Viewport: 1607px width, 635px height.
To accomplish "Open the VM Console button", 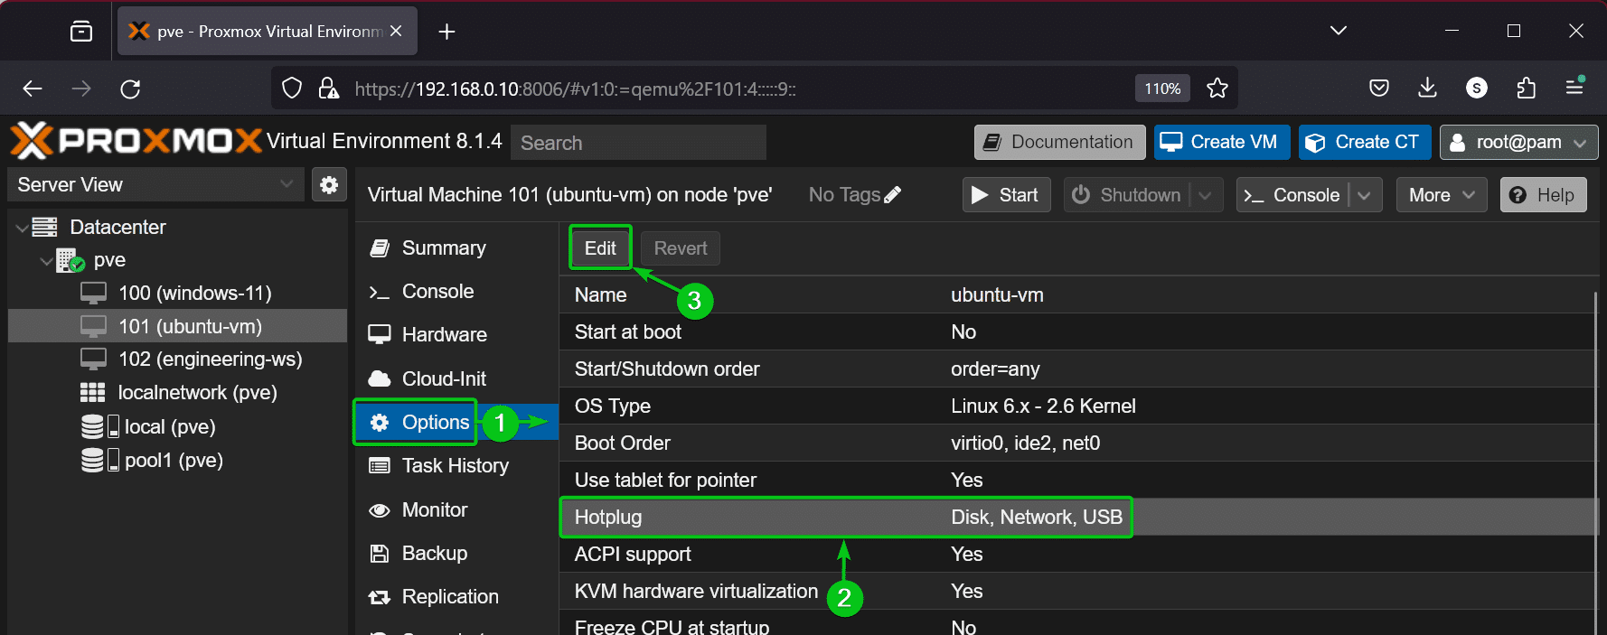I will 1292,195.
